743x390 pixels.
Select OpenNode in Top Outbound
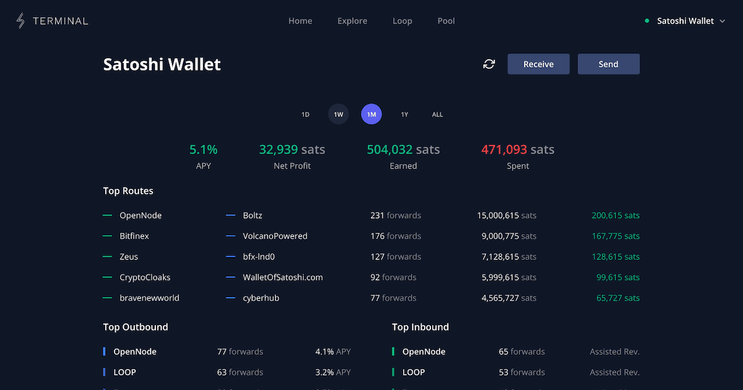pyautogui.click(x=135, y=352)
